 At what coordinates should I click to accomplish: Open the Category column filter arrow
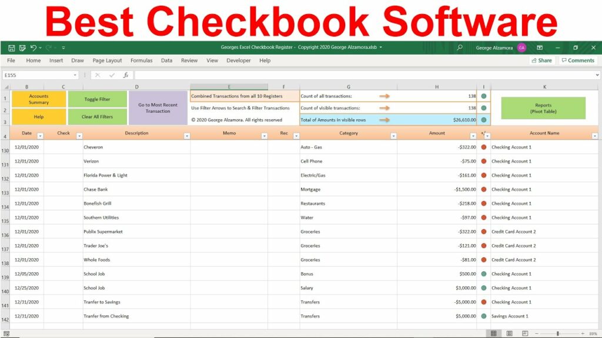tap(393, 136)
